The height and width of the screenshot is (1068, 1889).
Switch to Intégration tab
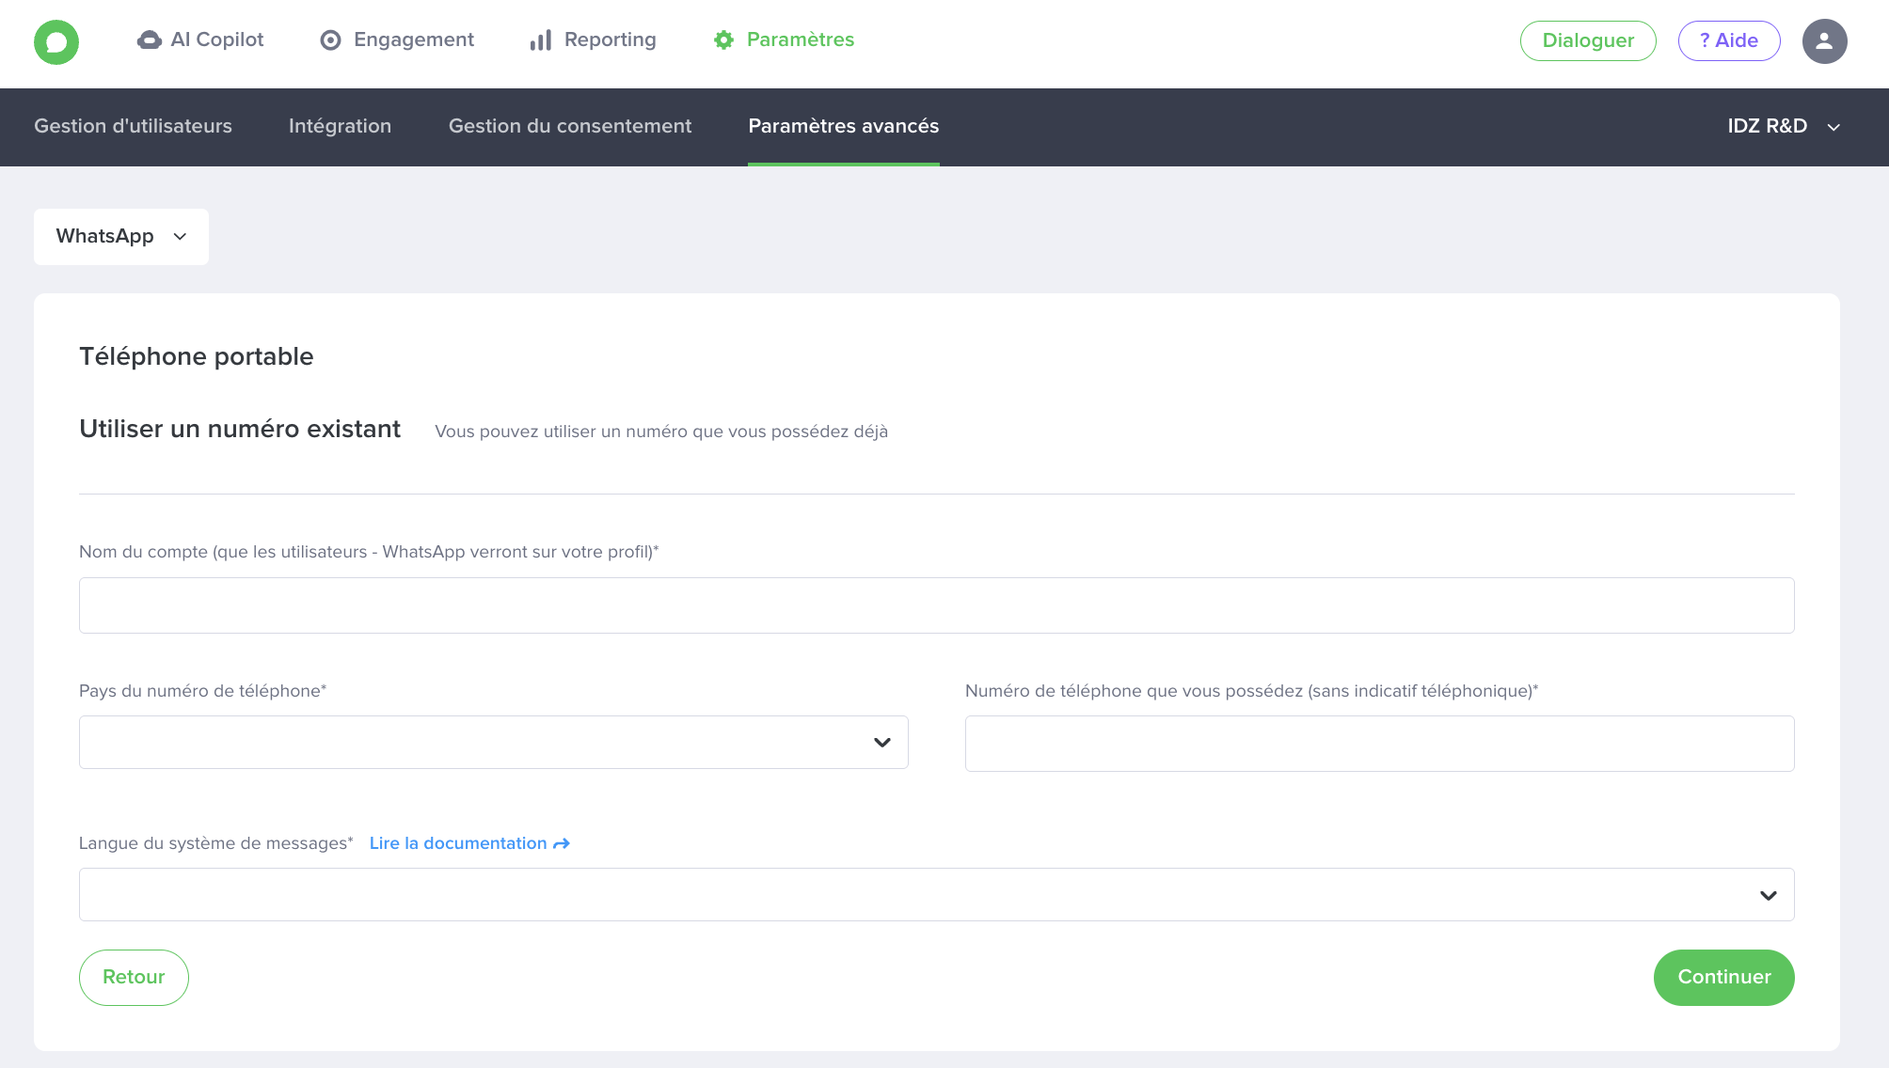click(x=340, y=126)
